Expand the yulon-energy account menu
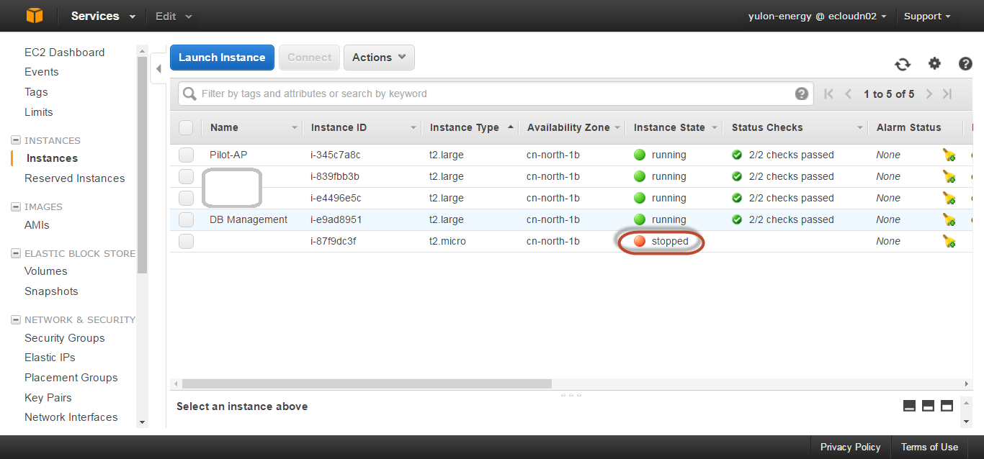Screen dimensions: 984x459 (816, 16)
